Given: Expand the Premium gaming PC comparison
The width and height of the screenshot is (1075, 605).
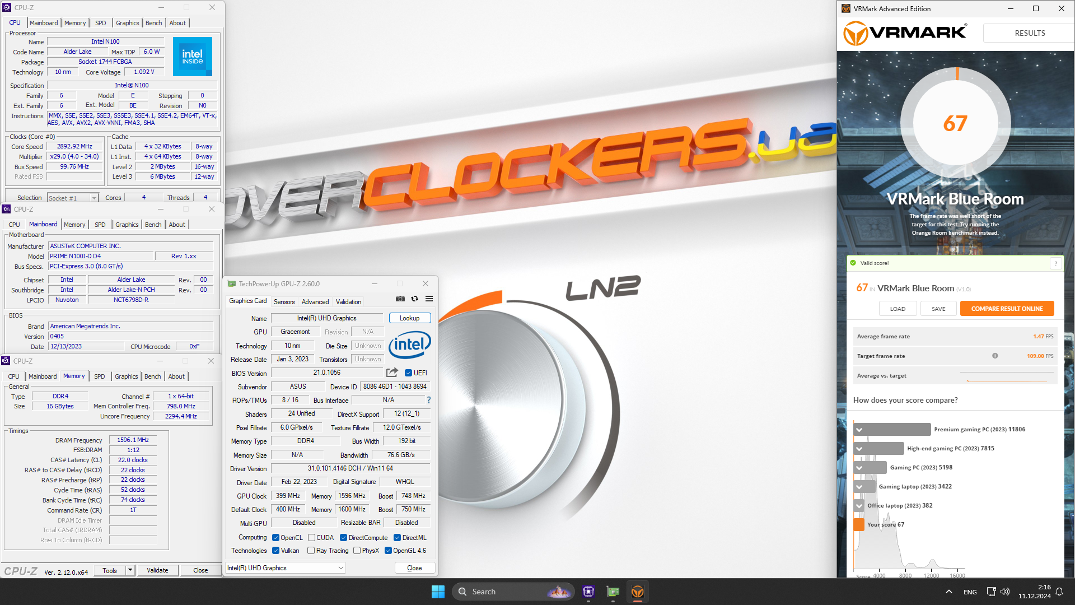Looking at the screenshot, I should (859, 430).
